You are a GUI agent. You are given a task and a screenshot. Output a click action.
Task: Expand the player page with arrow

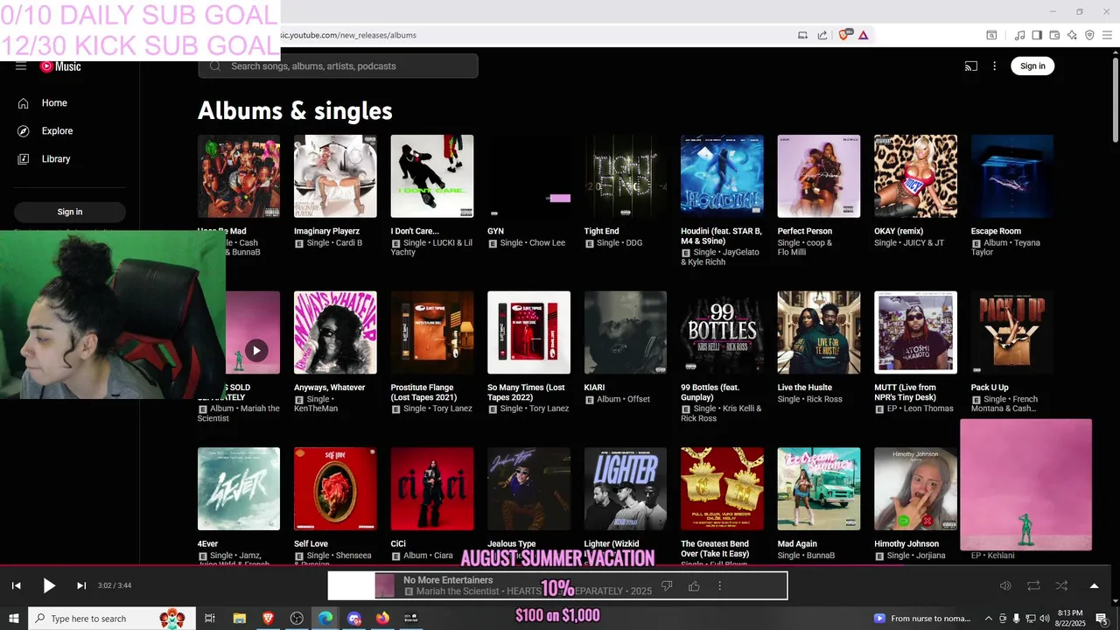click(x=1094, y=585)
